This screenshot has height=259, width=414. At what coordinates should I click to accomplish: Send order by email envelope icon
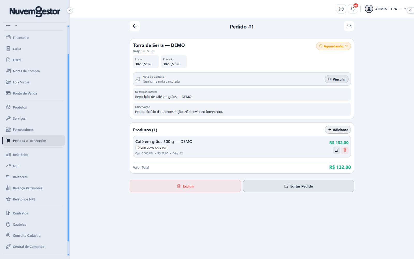point(349,26)
